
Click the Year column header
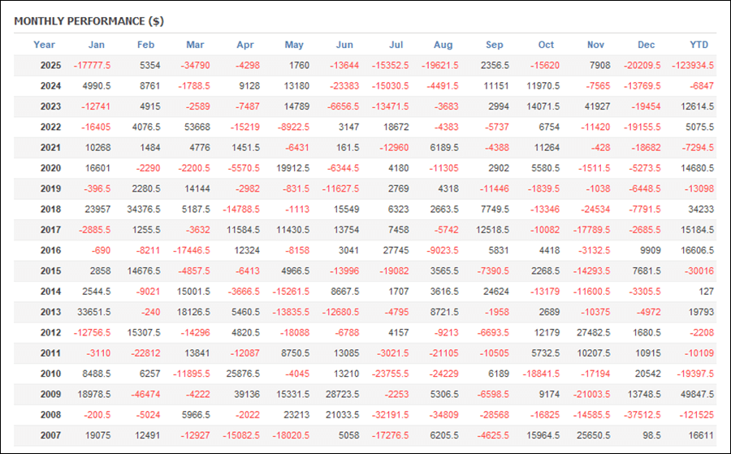[45, 45]
